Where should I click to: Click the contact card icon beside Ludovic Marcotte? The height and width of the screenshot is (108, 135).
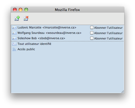tap(14, 28)
